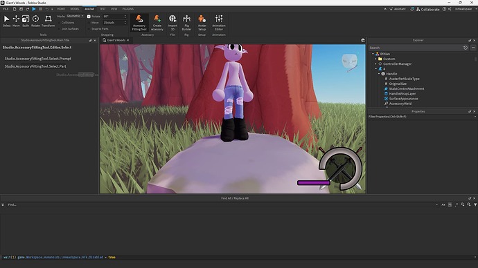Activate the Transform tool

(x=48, y=21)
